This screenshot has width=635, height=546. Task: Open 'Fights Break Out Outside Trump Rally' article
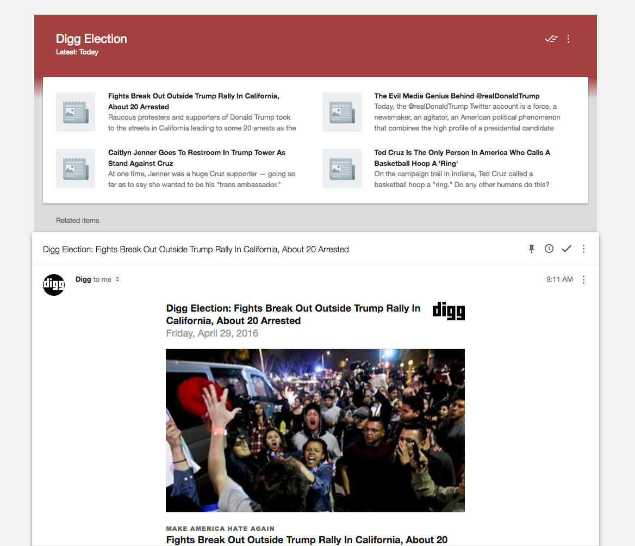pyautogui.click(x=194, y=101)
